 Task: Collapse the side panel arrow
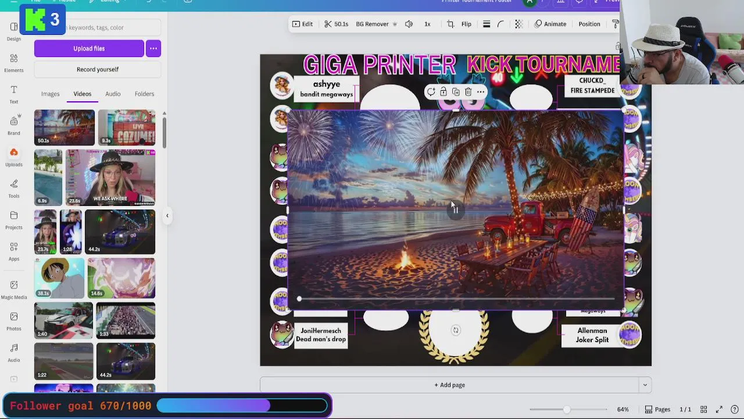(x=167, y=216)
